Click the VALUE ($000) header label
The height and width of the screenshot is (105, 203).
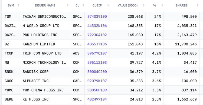coord(127,5)
